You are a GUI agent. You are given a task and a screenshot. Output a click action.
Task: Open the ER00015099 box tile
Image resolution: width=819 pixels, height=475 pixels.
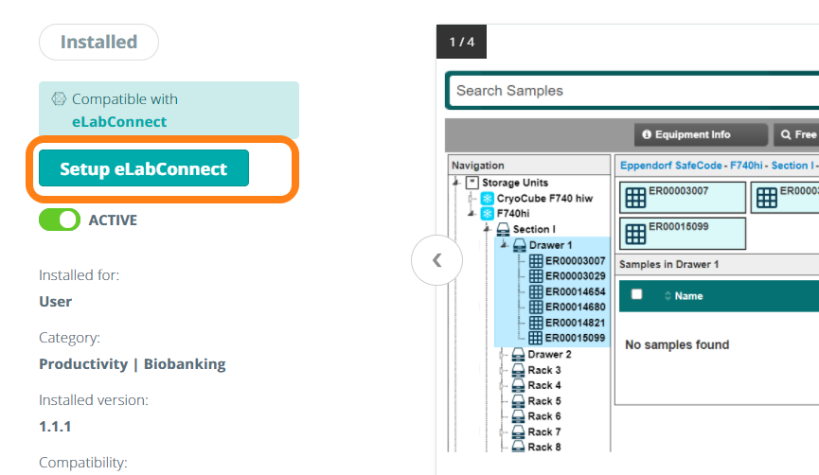[682, 233]
